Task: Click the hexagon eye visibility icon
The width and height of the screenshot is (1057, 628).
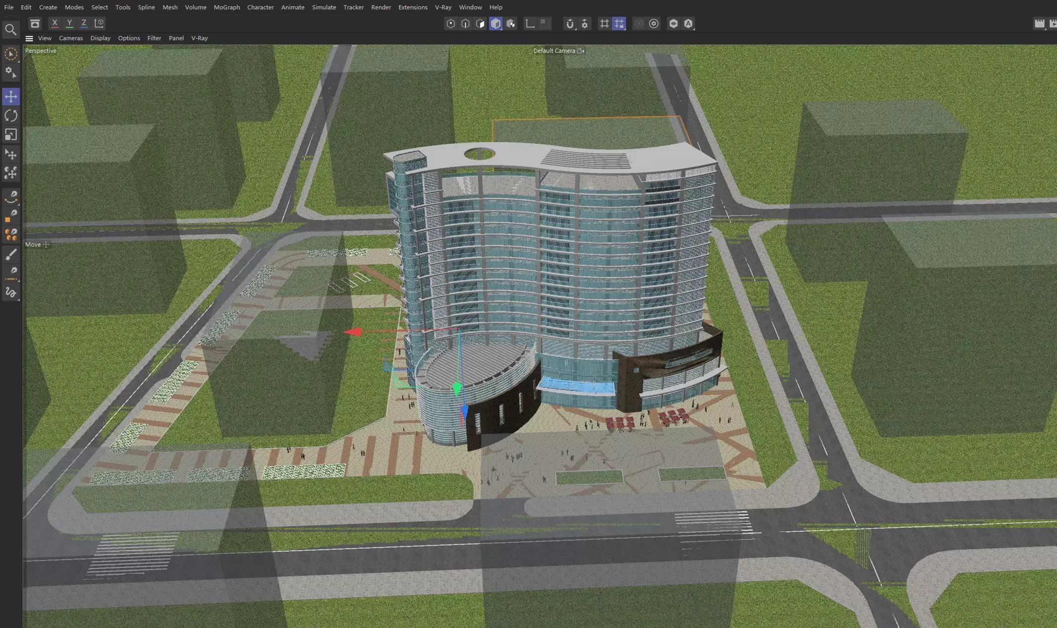Action: click(x=673, y=23)
